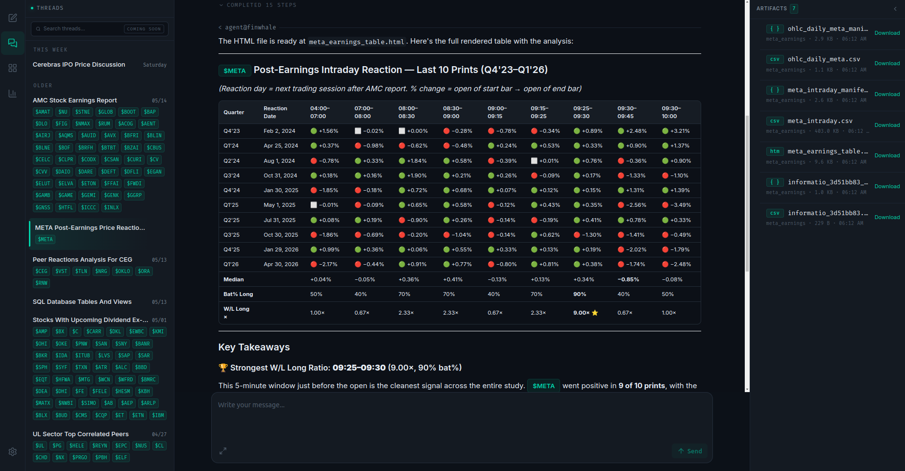The width and height of the screenshot is (905, 471).
Task: Collapse the Artifacts panel chevron
Action: click(895, 9)
